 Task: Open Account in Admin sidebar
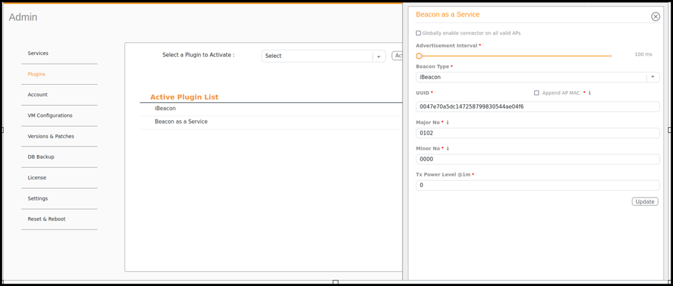pyautogui.click(x=37, y=95)
